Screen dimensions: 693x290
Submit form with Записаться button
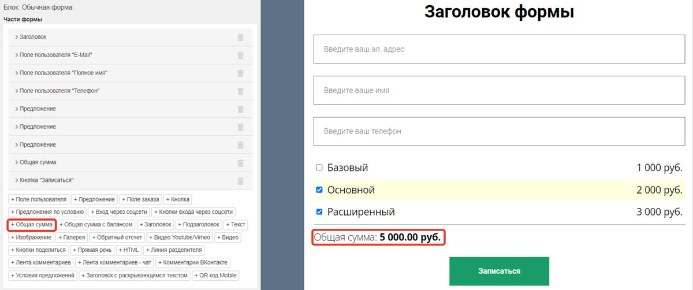(x=499, y=271)
